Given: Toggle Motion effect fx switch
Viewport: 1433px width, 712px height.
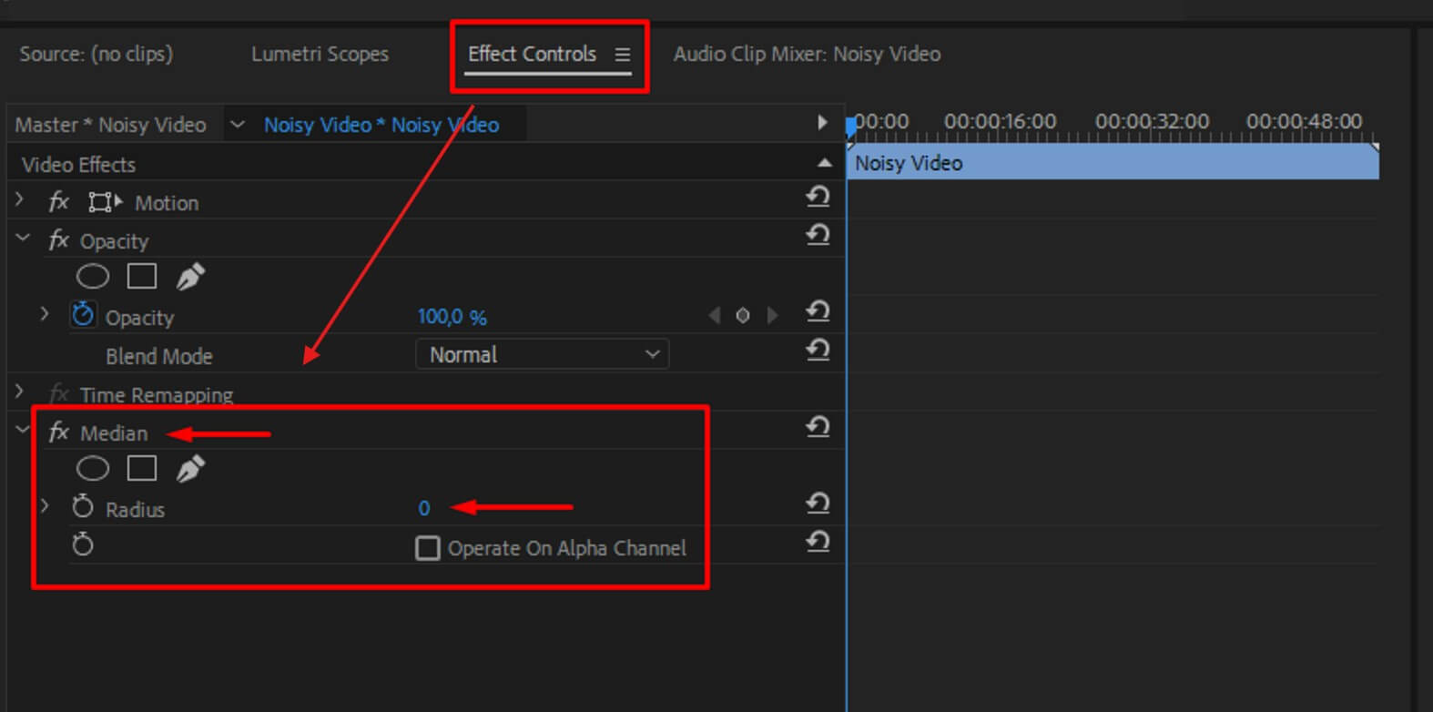Looking at the screenshot, I should coord(58,201).
